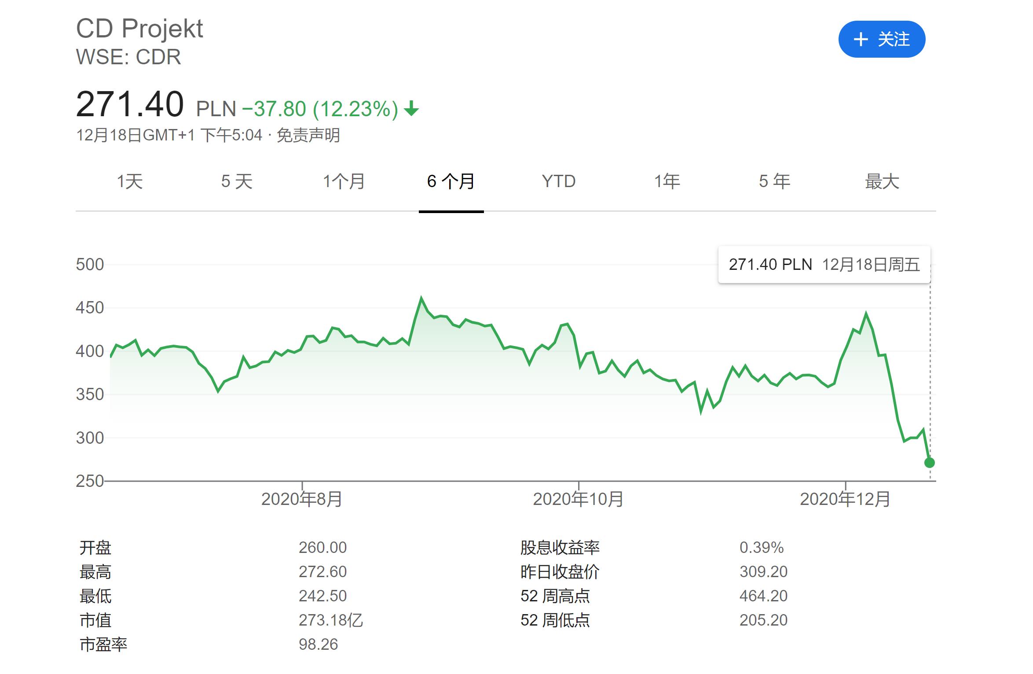Click the 市值 label
1033x674 pixels.
click(95, 620)
